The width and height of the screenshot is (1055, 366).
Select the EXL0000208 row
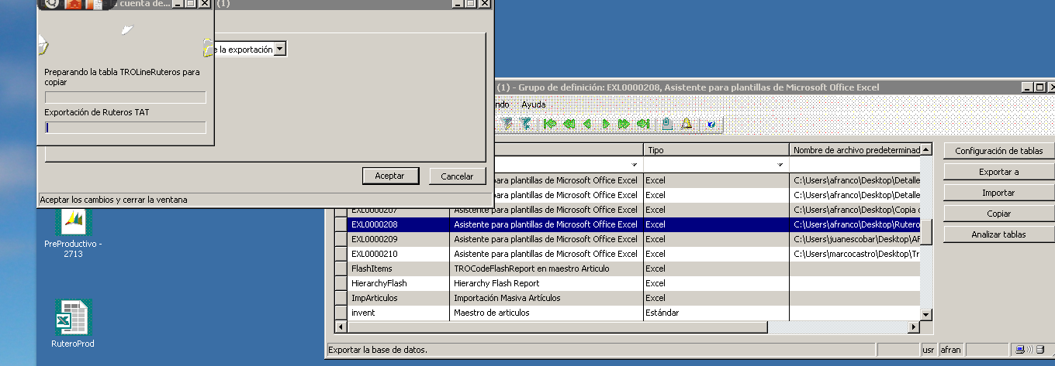[x=627, y=224]
